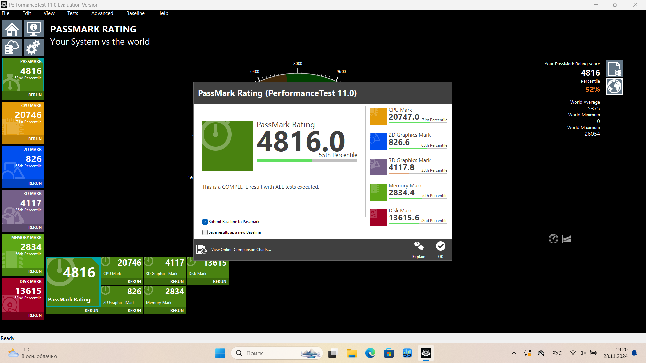This screenshot has width=646, height=363.
Task: Switch to gauge dial view icon
Action: pyautogui.click(x=553, y=239)
